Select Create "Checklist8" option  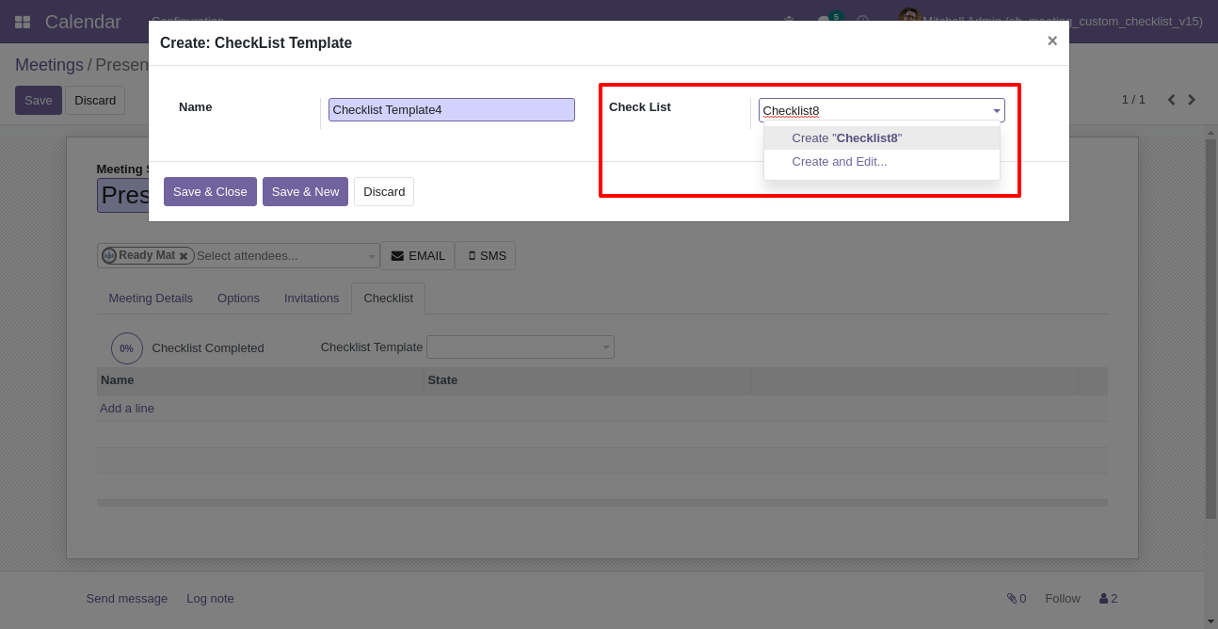(881, 137)
